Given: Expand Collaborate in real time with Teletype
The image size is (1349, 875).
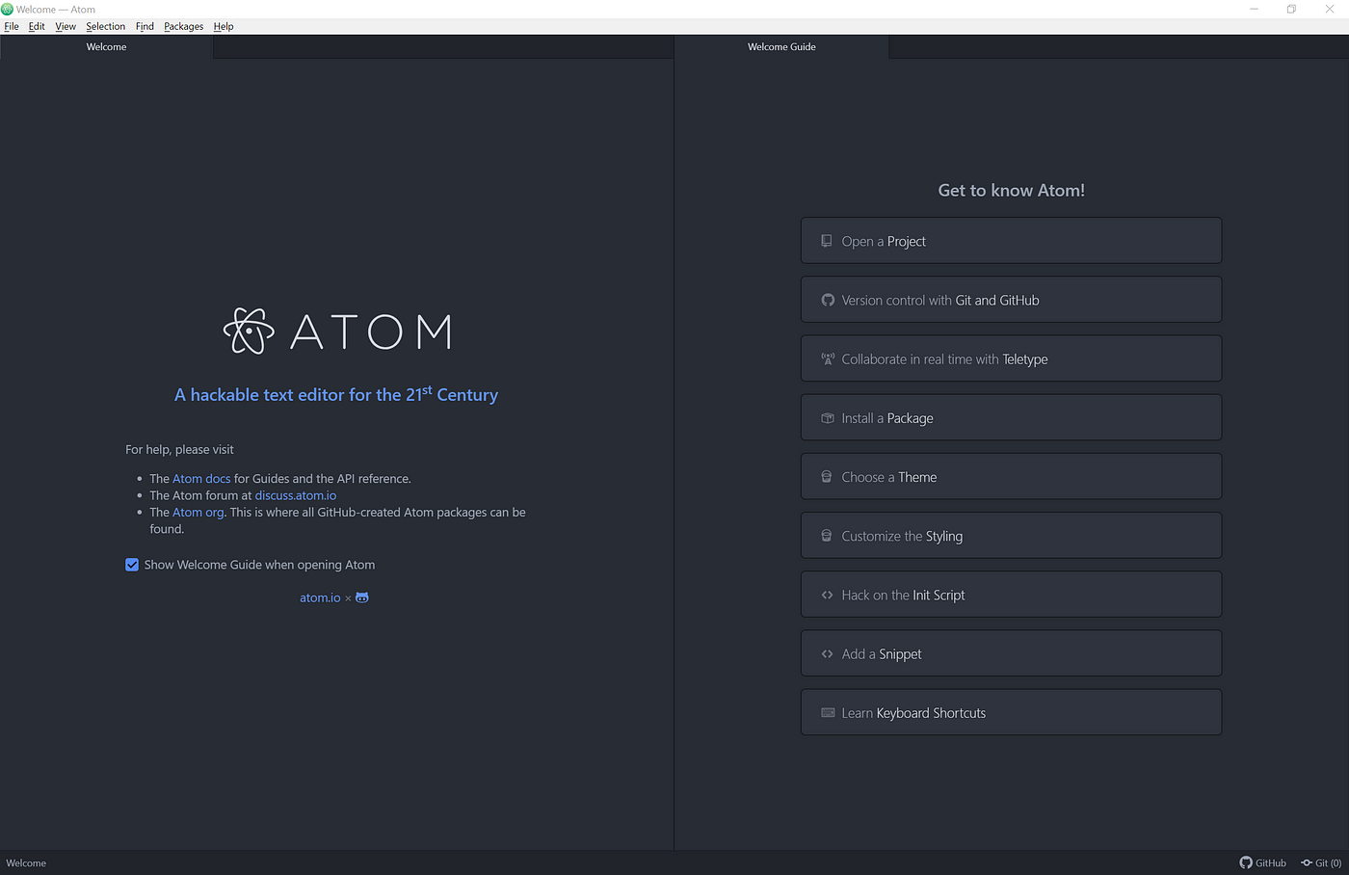Looking at the screenshot, I should point(1011,358).
